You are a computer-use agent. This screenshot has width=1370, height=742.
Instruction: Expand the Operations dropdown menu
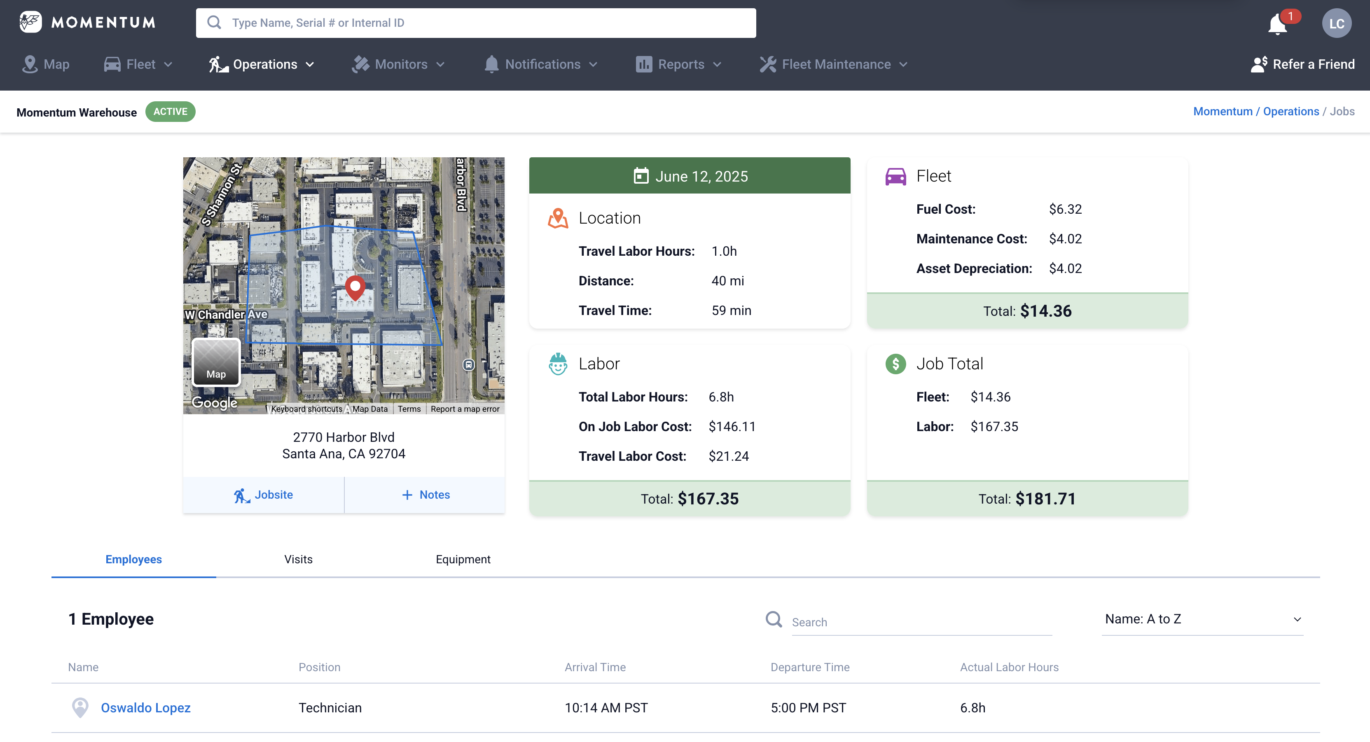click(x=262, y=64)
